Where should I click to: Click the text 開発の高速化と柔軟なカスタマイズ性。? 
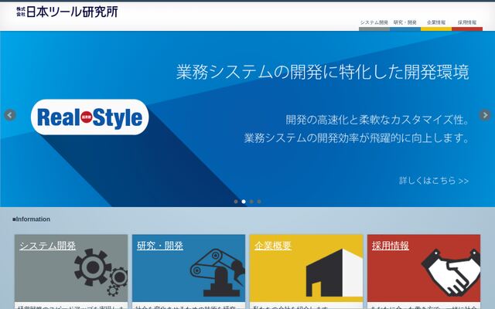[377, 120]
